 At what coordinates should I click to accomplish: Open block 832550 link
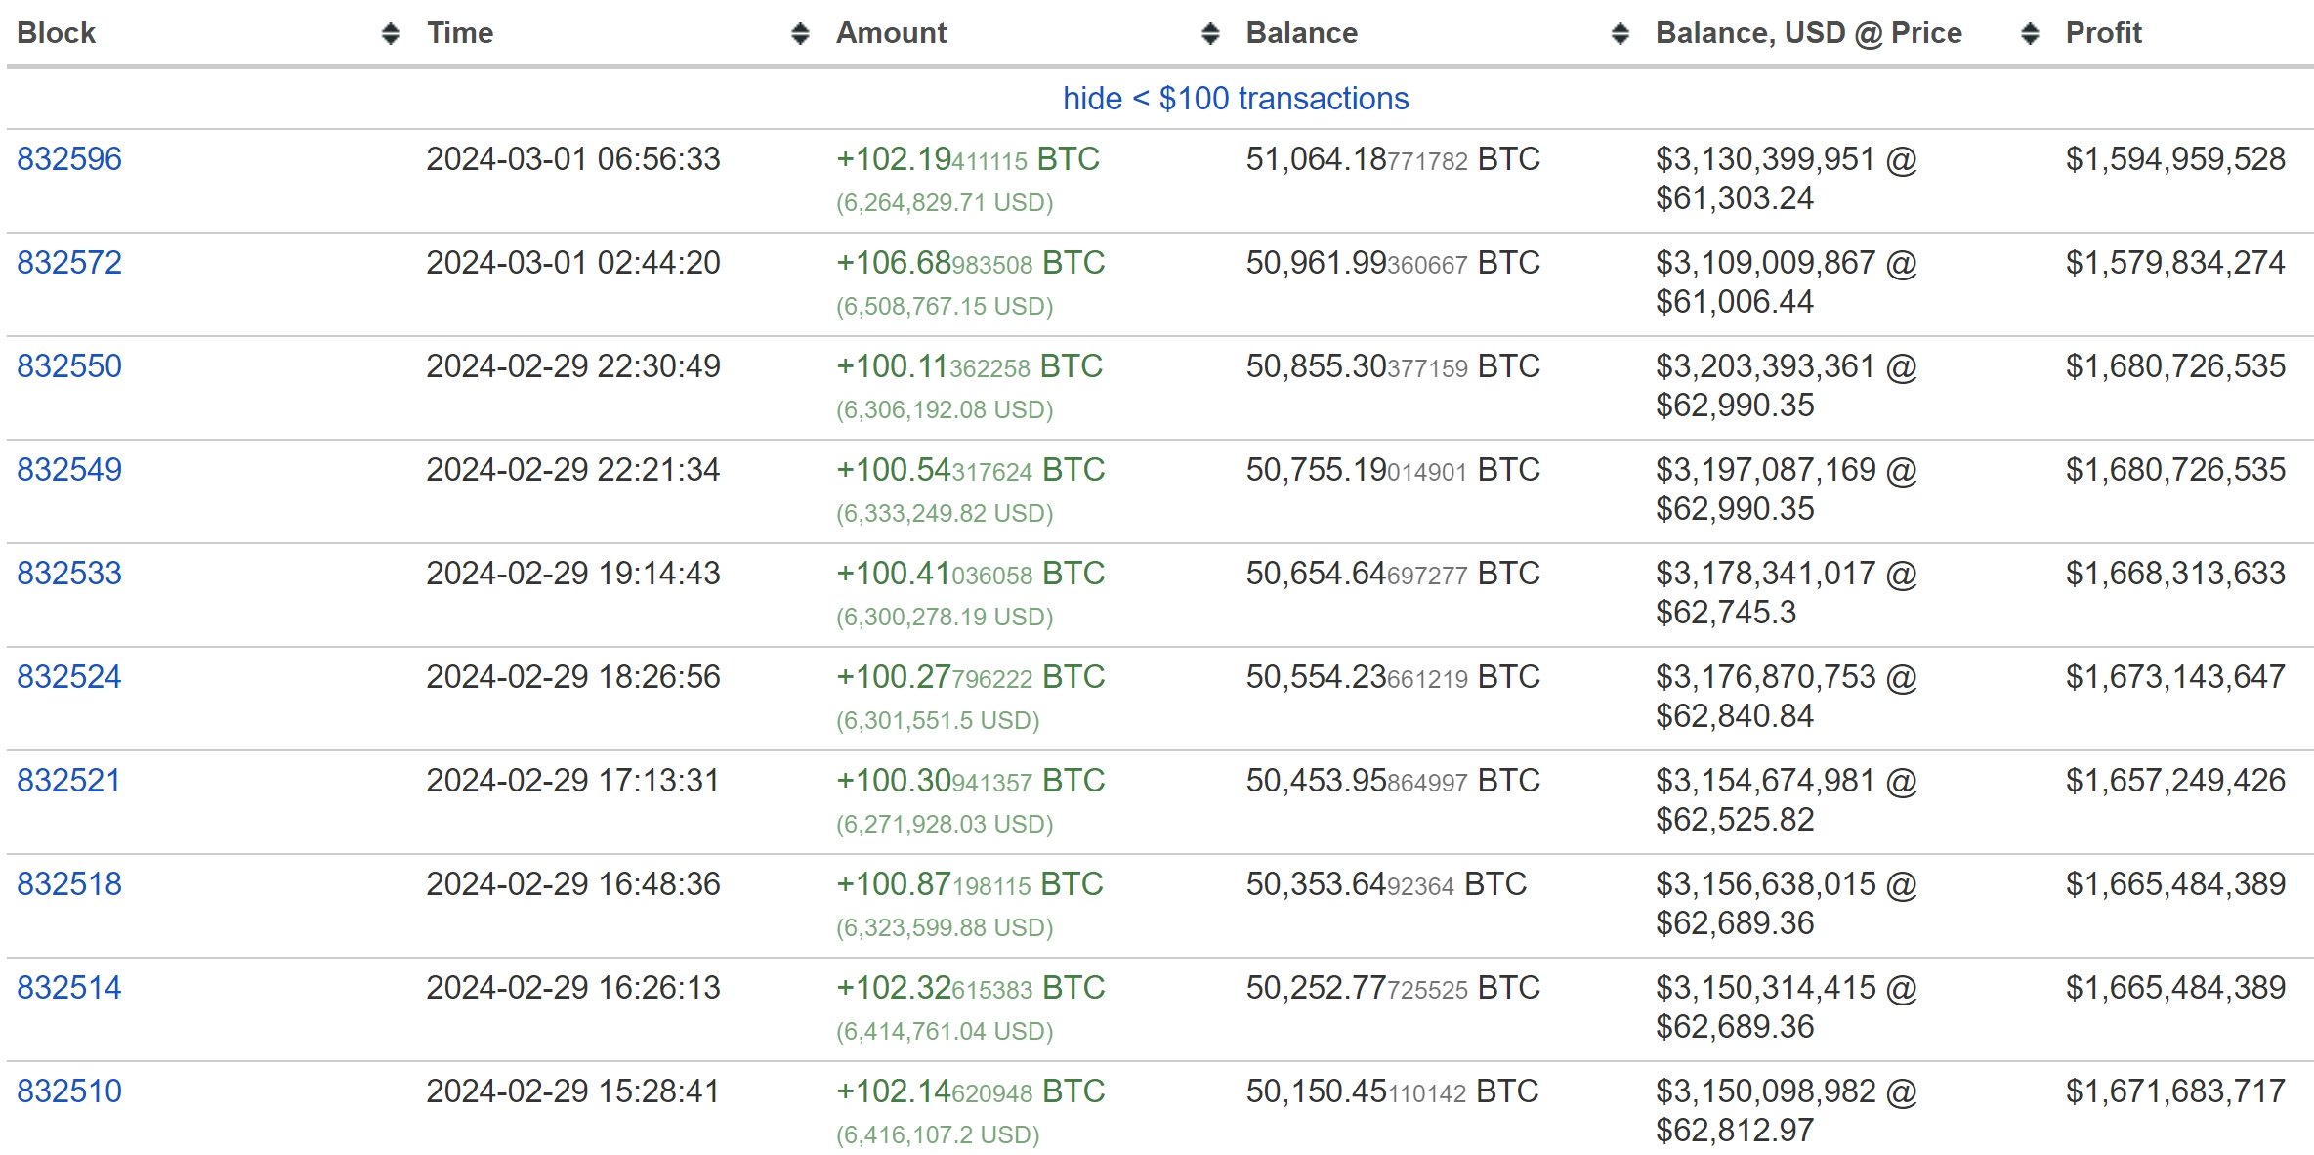point(69,366)
